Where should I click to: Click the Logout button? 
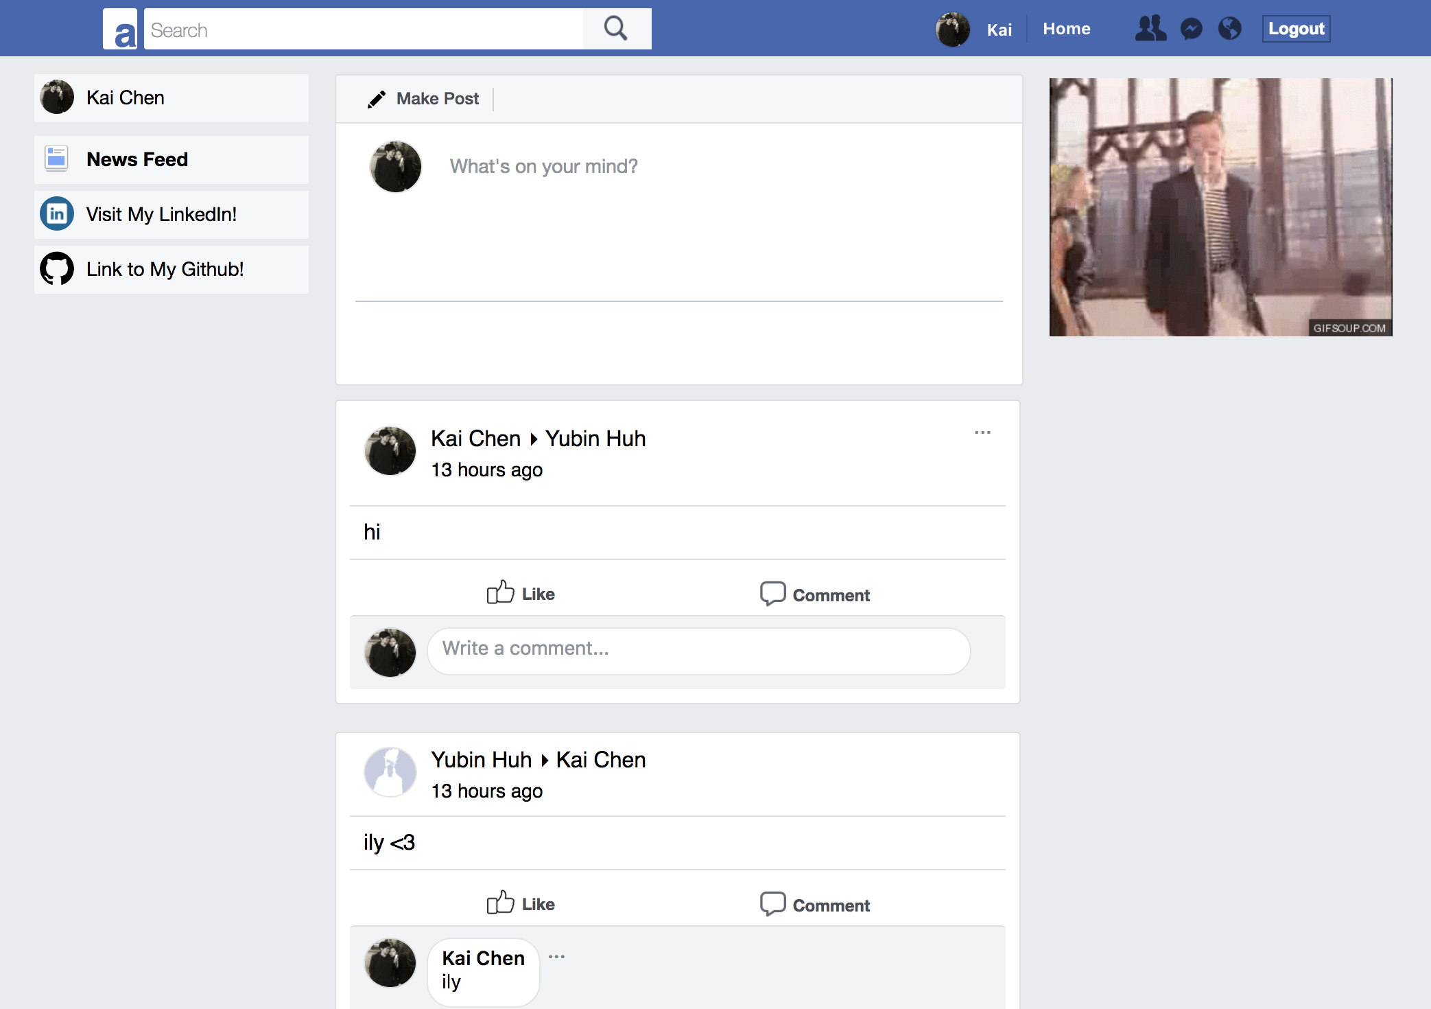pyautogui.click(x=1296, y=29)
